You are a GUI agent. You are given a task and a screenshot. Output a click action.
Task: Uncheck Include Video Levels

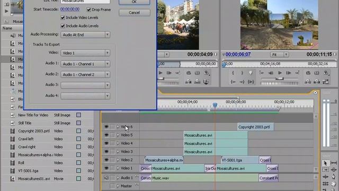click(63, 18)
